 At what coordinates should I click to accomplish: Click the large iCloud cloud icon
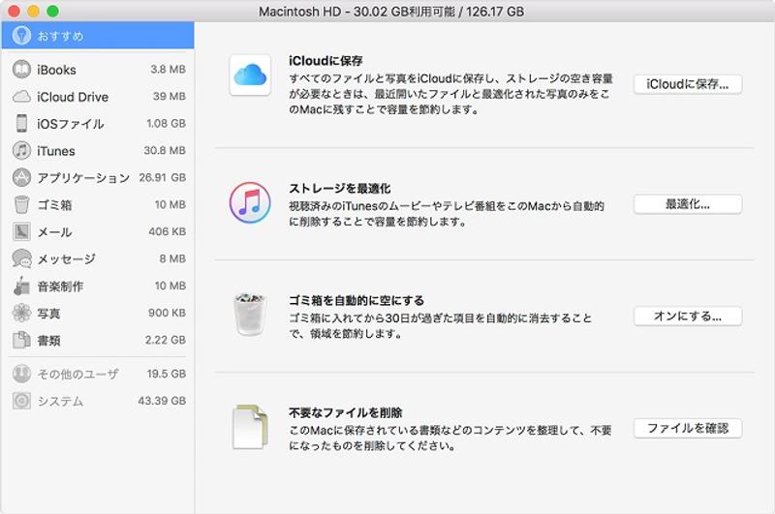pyautogui.click(x=250, y=76)
